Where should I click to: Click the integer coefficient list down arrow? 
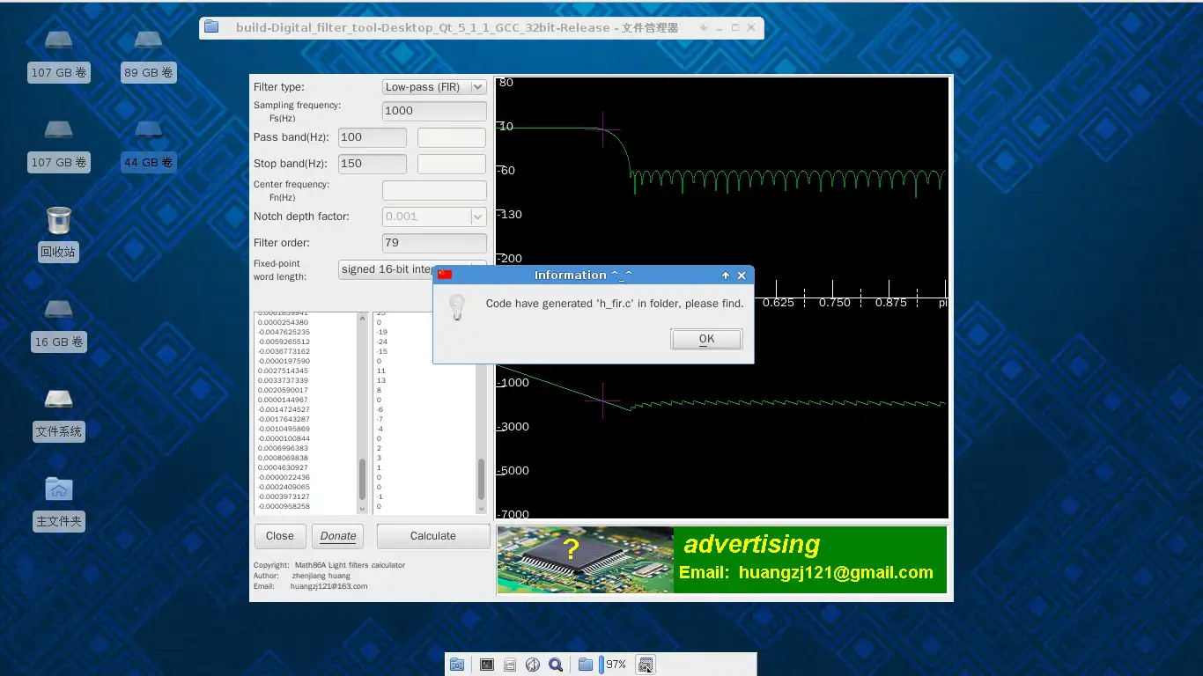[x=481, y=509]
